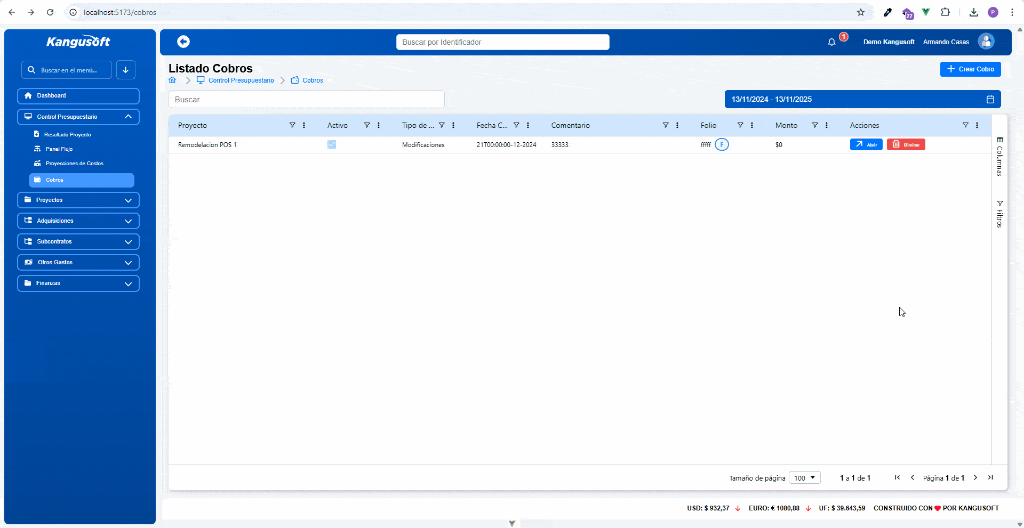Focus the Buscar en el menú field

(67, 70)
